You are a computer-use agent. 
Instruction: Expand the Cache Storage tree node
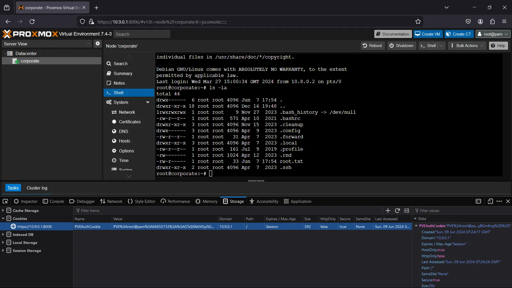(3, 210)
